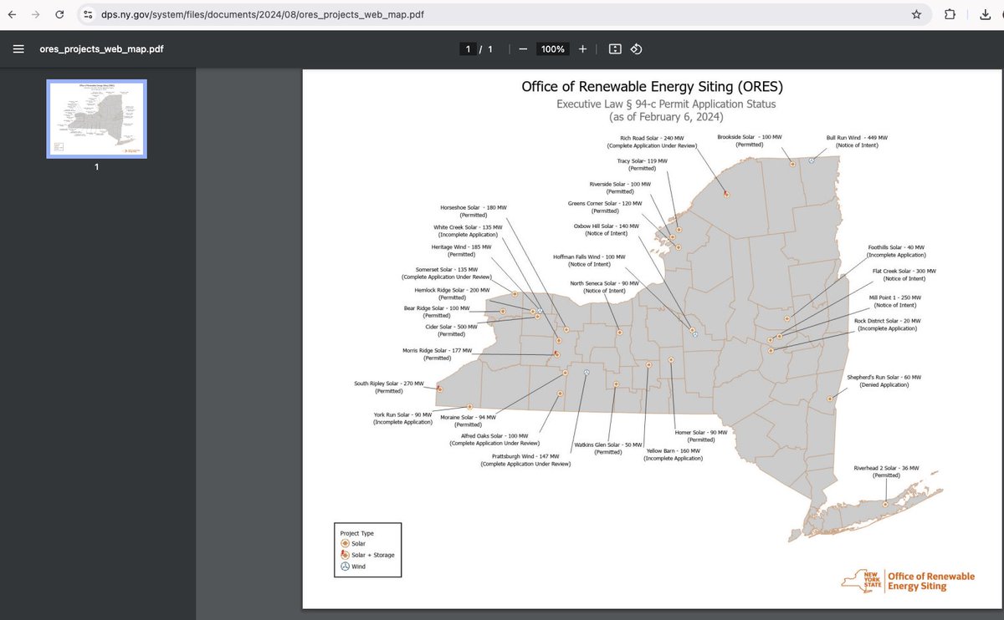Click the 'Watkins Glen Solar - 50 MW' label
Viewport: 1004px width, 620px height.
click(x=608, y=445)
